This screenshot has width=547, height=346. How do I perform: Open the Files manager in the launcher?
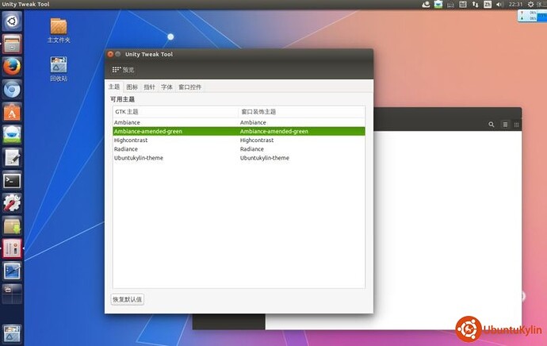12,44
